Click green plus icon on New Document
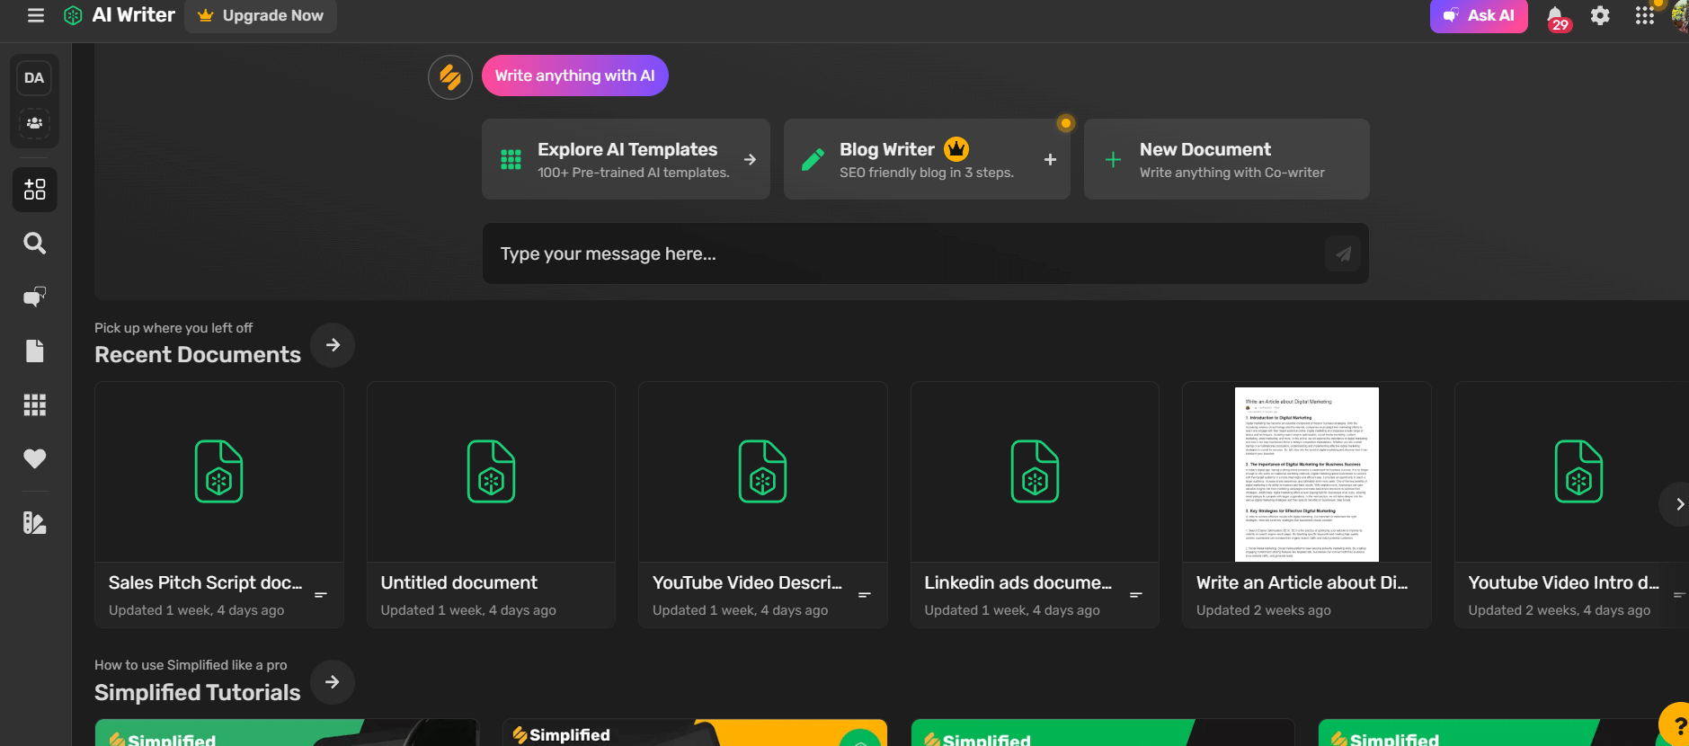This screenshot has width=1689, height=746. point(1113,160)
